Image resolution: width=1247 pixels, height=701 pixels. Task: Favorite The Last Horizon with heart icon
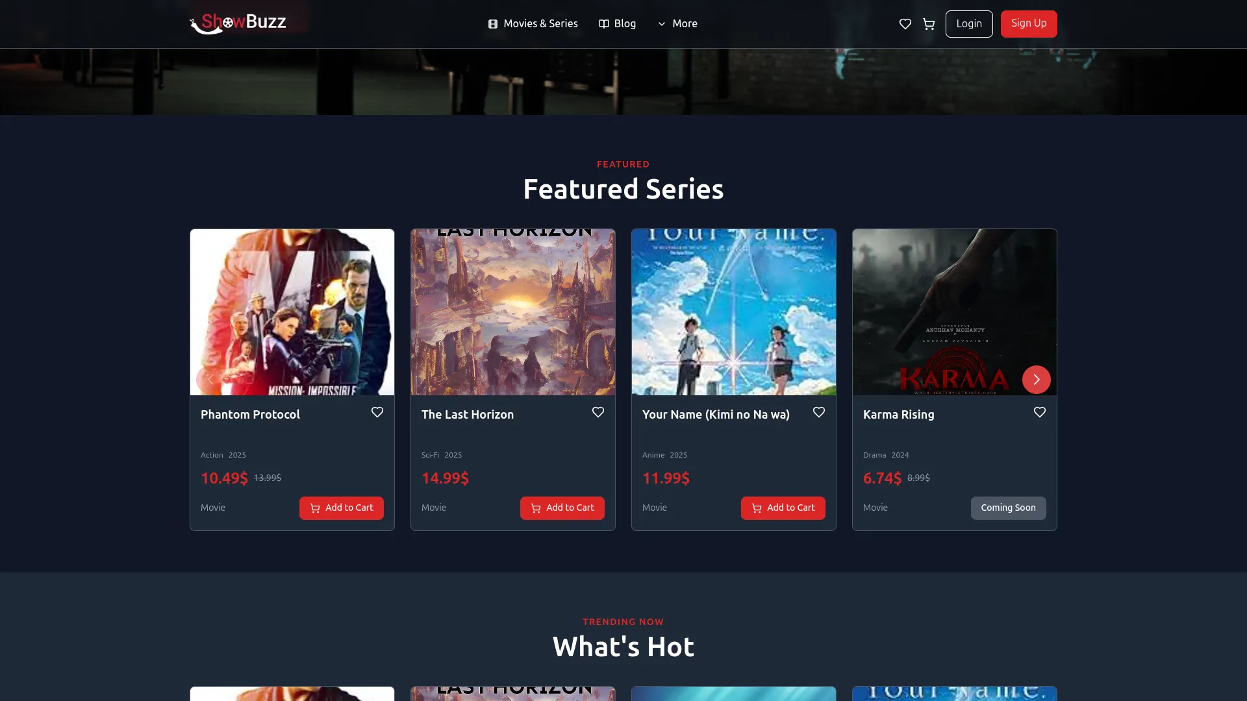598,412
